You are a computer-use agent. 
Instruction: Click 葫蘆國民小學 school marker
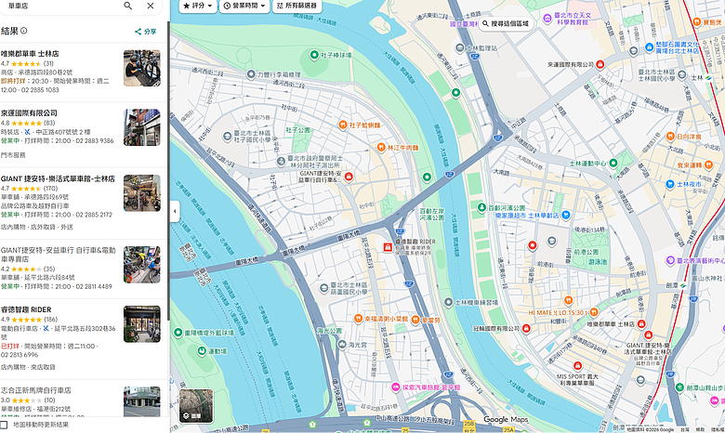pyautogui.click(x=324, y=288)
